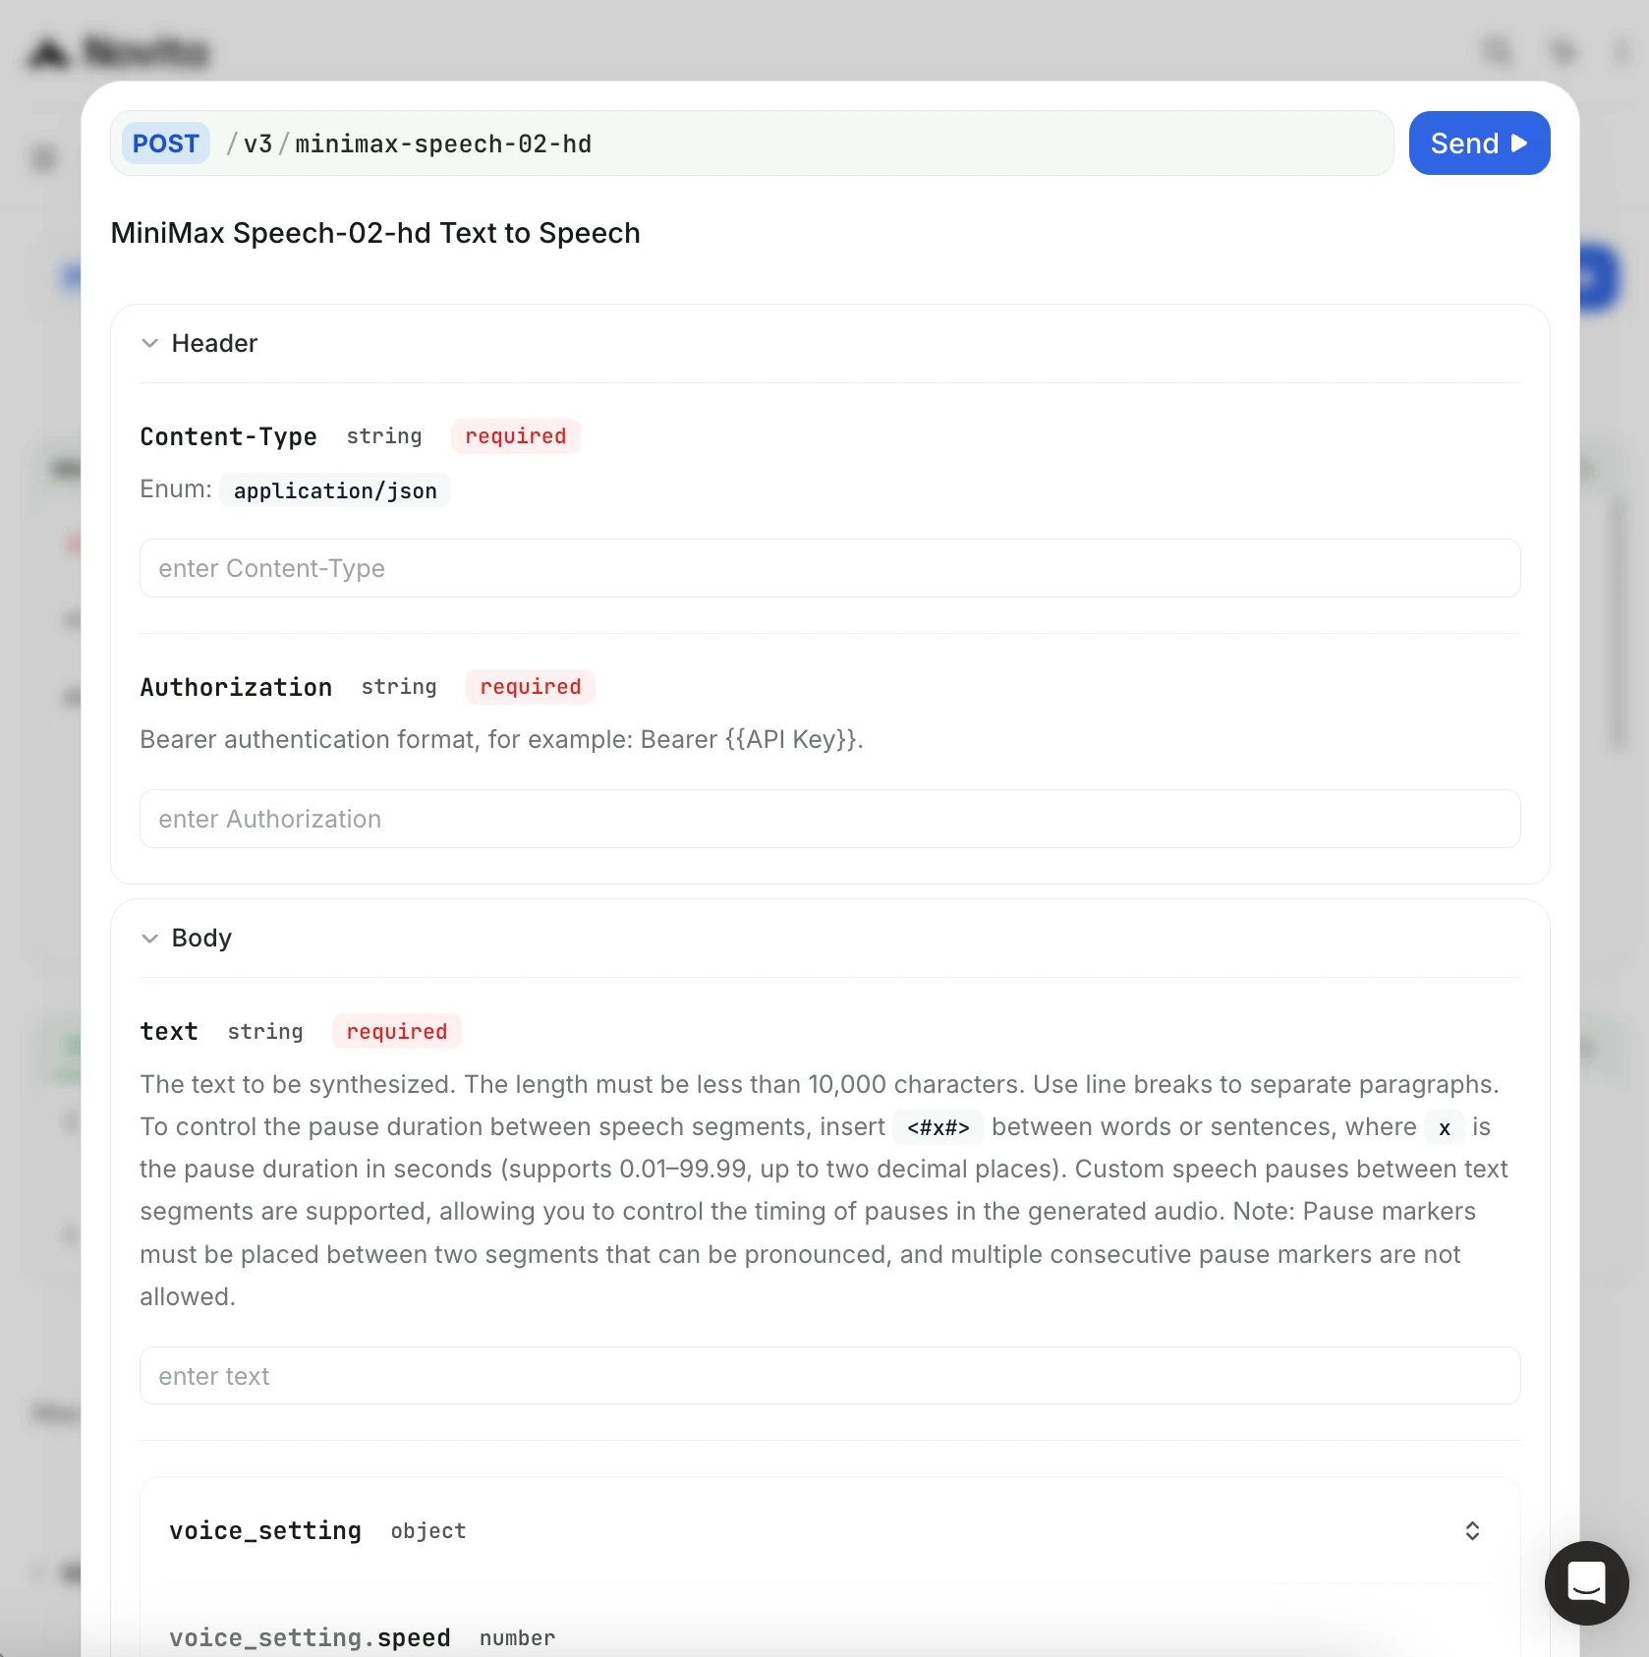Open the search icon in background page
This screenshot has height=1657, width=1649.
pos(1498,51)
